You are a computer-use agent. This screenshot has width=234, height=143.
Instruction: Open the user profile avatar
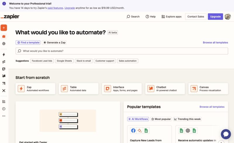pos(228,16)
